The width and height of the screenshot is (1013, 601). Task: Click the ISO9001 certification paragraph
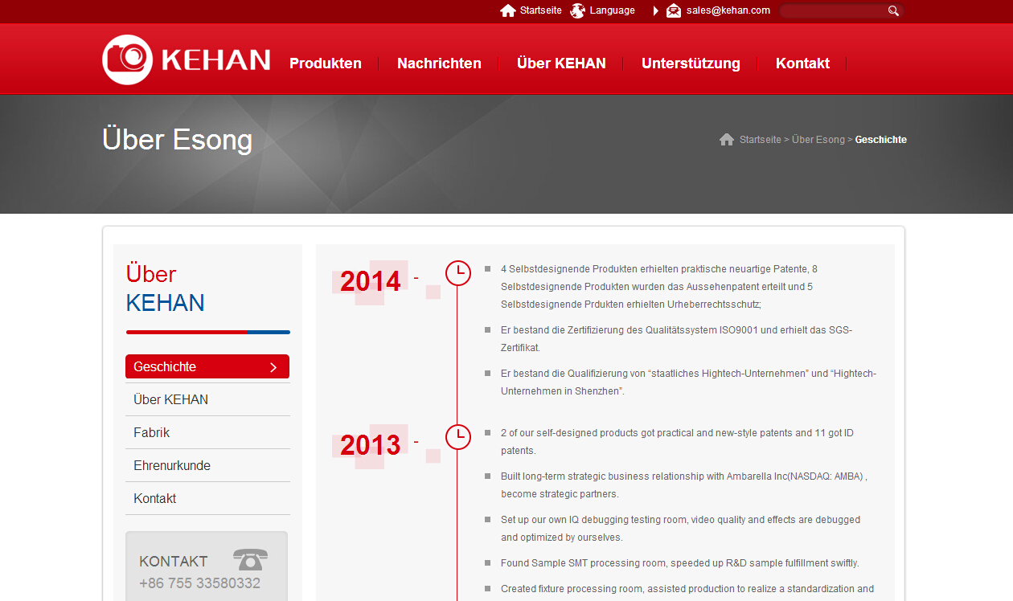coord(676,339)
